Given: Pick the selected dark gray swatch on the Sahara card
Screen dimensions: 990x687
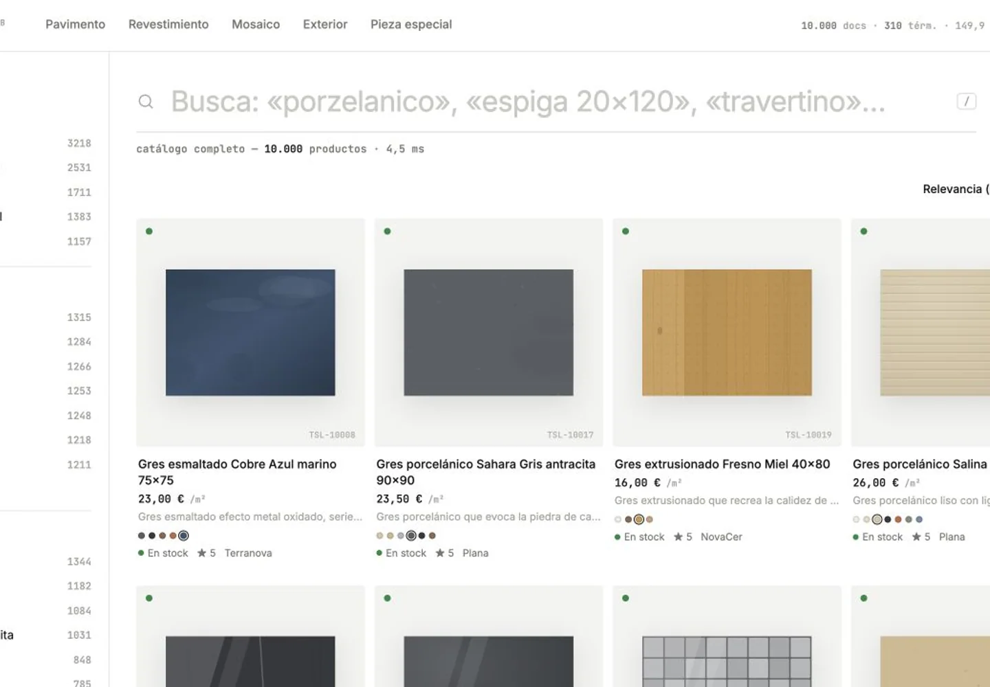Looking at the screenshot, I should (x=411, y=536).
